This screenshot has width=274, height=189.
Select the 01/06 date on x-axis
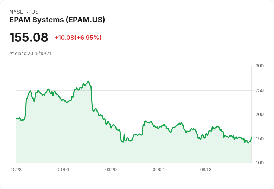[x=63, y=170]
